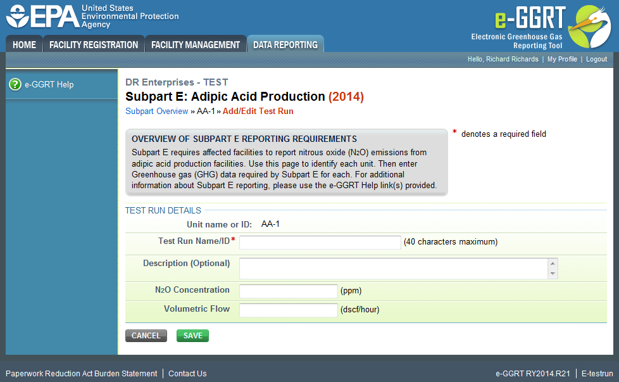
Task: Click the '(dscf/hour)' unit label
Action: click(x=360, y=310)
